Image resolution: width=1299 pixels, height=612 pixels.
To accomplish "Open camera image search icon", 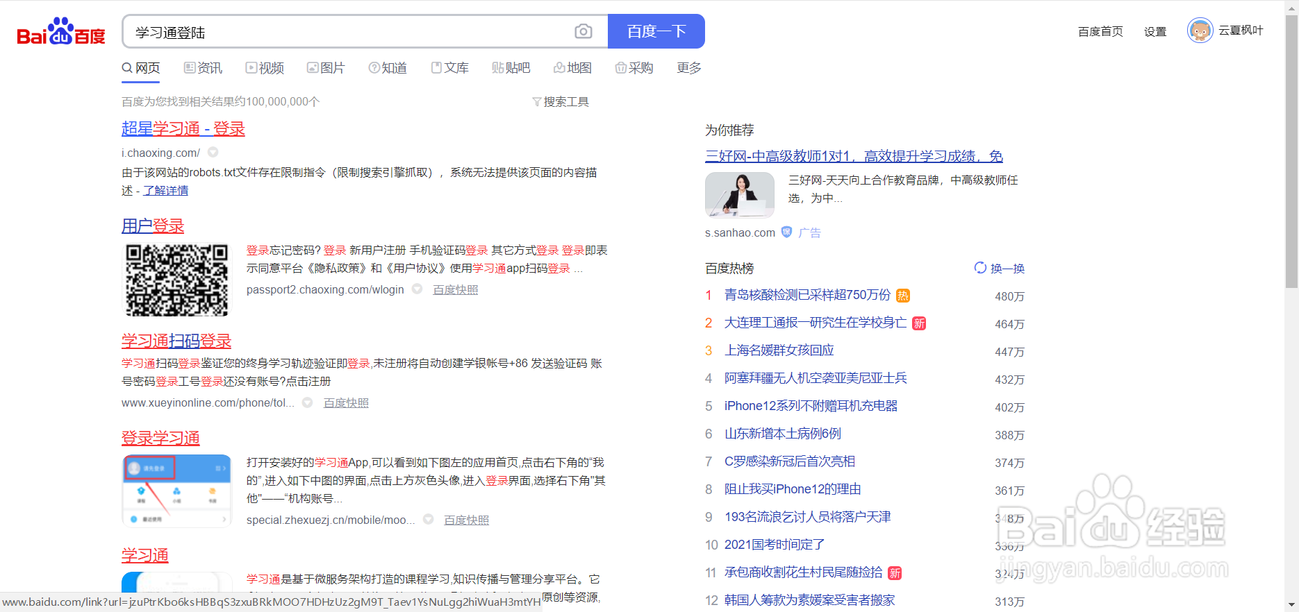I will pos(584,31).
